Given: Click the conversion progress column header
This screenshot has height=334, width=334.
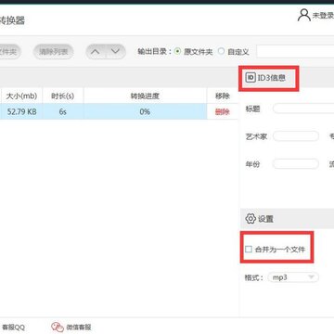Looking at the screenshot, I should 145,96.
